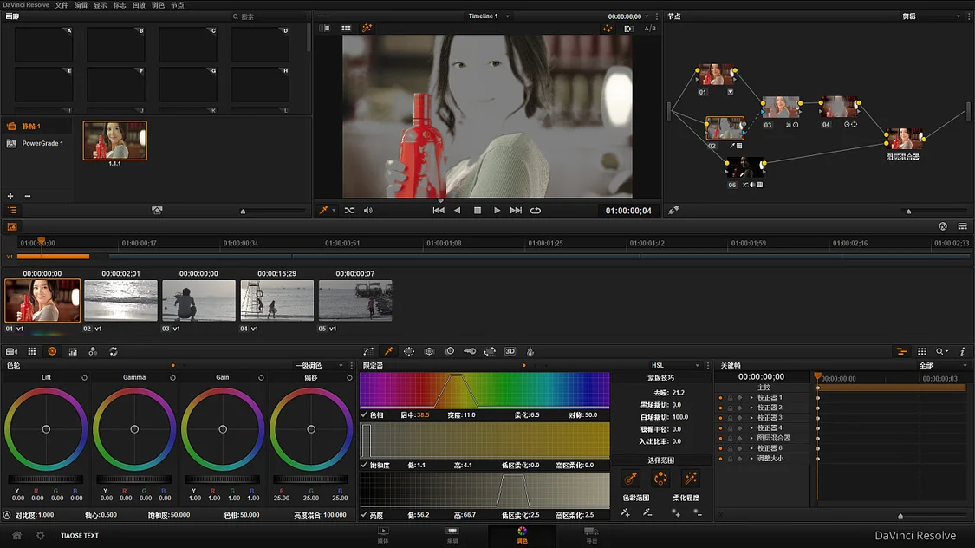Screen dimensions: 975x548
Task: Click the loop playback icon
Action: pos(536,211)
